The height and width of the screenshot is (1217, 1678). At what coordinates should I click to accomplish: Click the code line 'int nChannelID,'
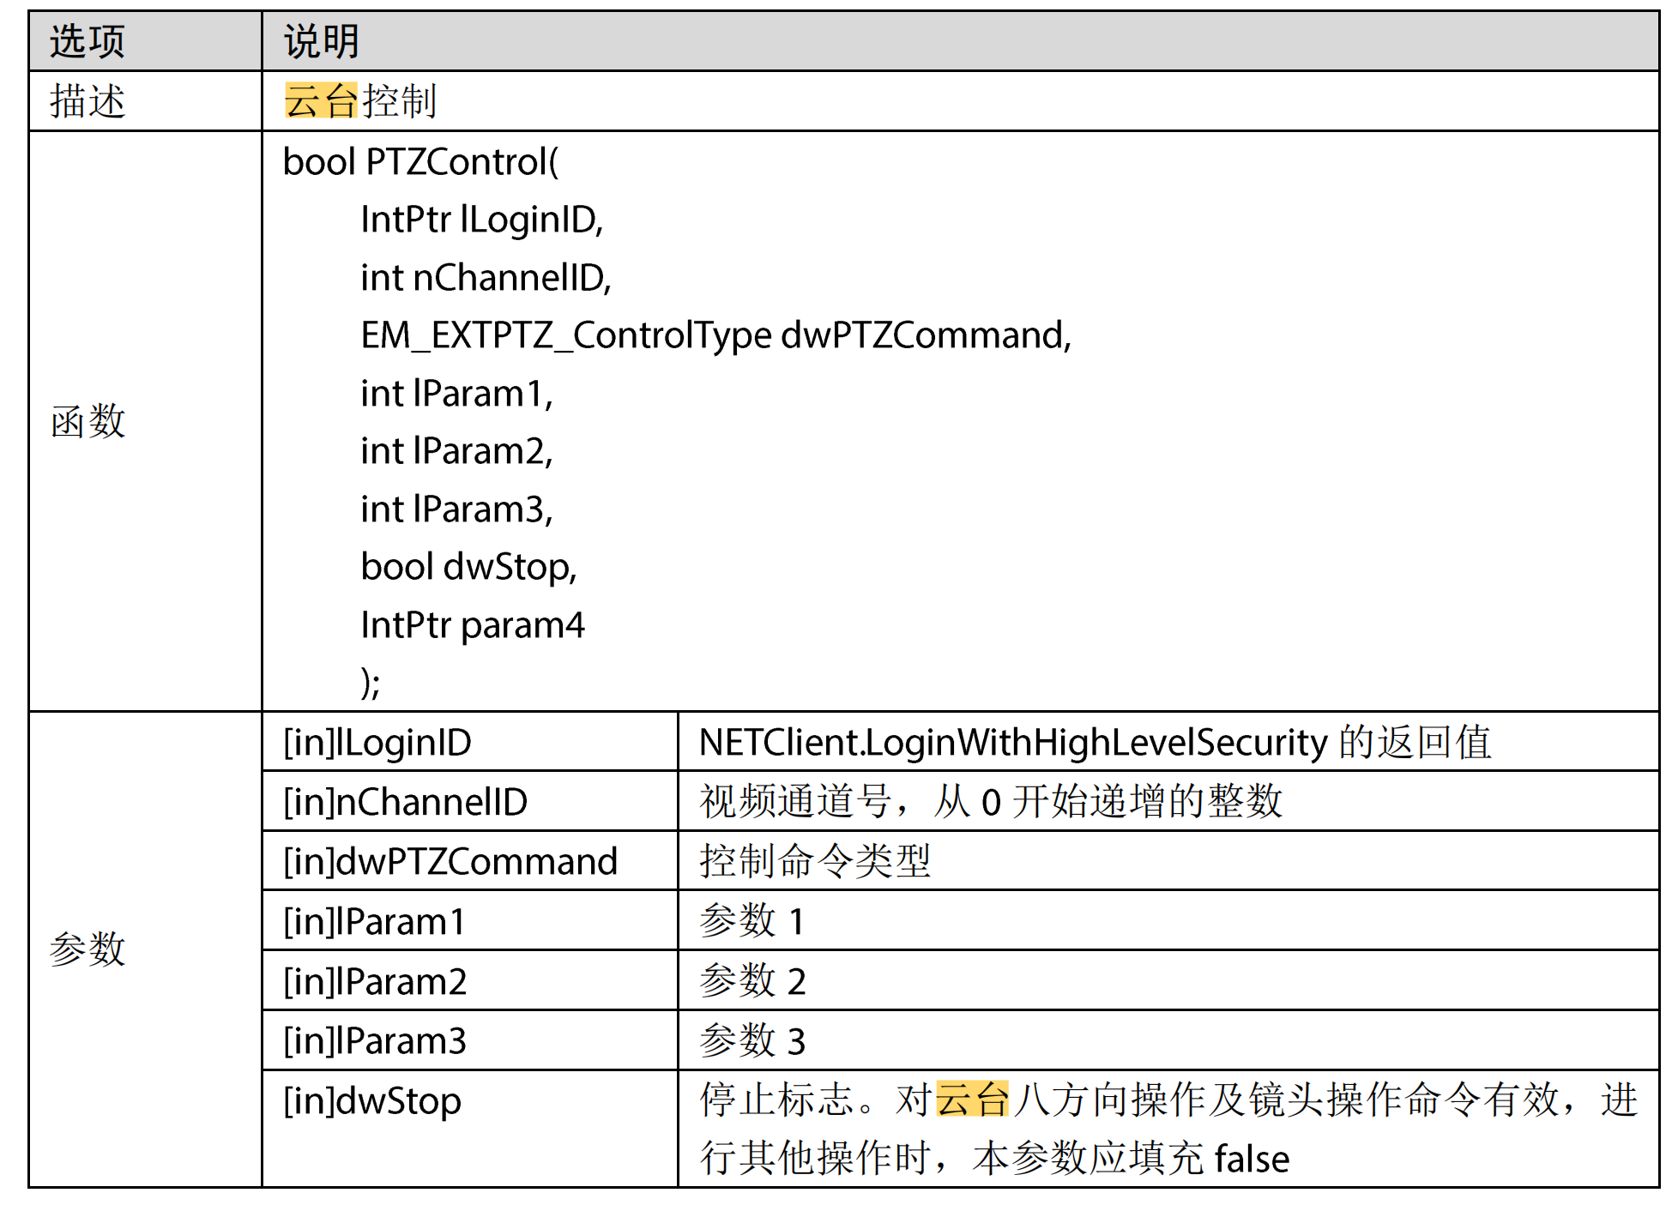point(486,277)
